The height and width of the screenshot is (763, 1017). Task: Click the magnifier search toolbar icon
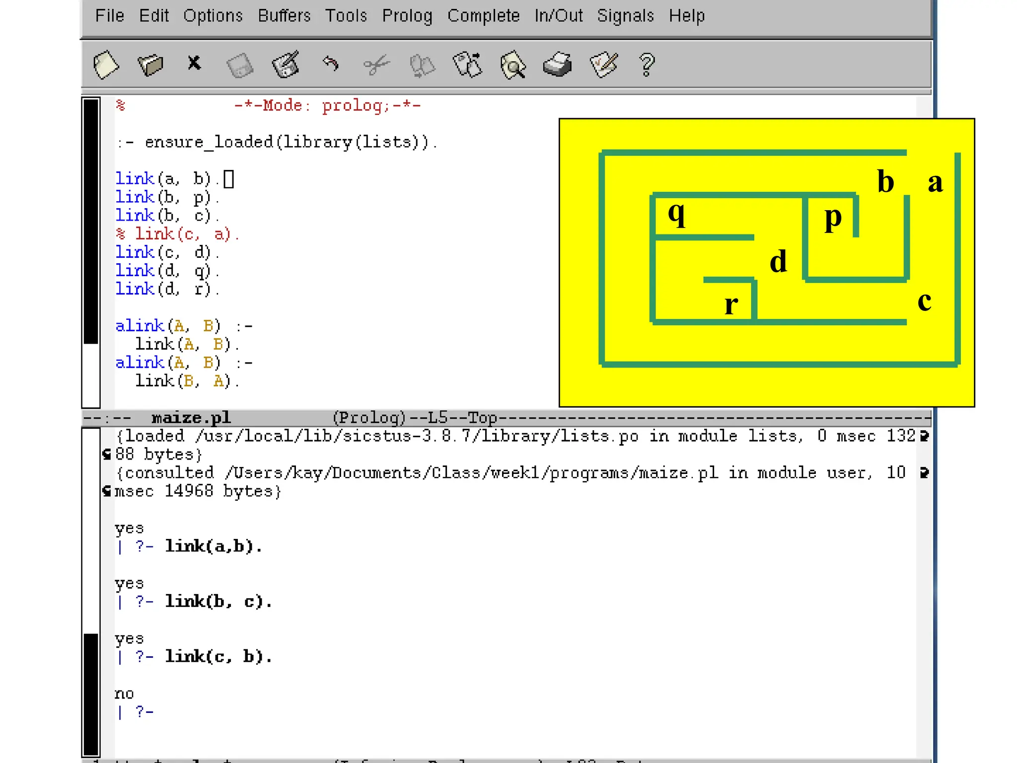point(513,65)
